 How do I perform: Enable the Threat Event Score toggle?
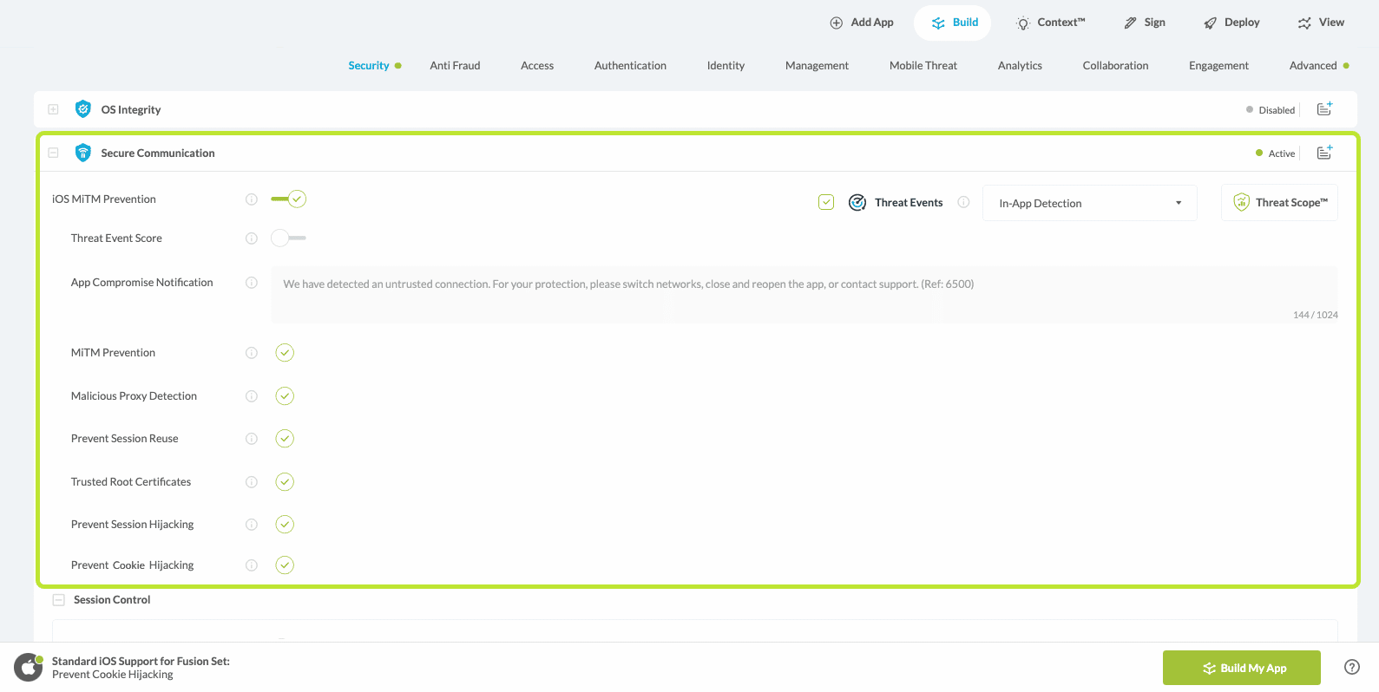click(x=288, y=238)
